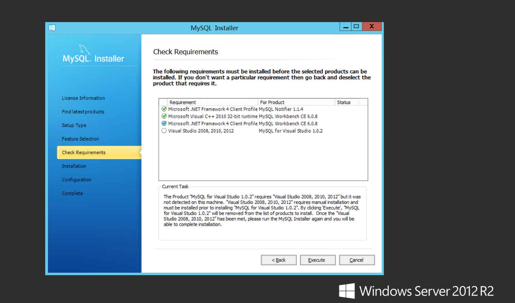Click 'MySQL Workbench CE 6.0.8' in the Visual C++ row
515x303 pixels.
pos(288,116)
